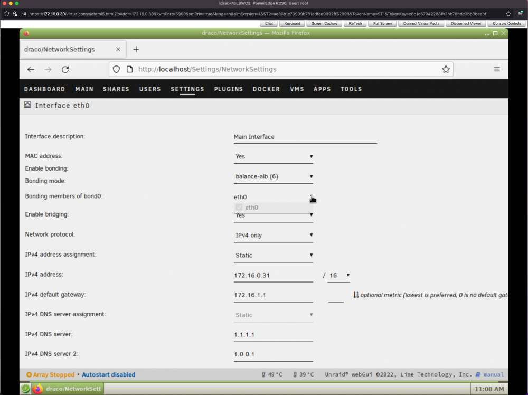The width and height of the screenshot is (528, 395).
Task: Open the Tools menu tab
Action: tap(351, 89)
